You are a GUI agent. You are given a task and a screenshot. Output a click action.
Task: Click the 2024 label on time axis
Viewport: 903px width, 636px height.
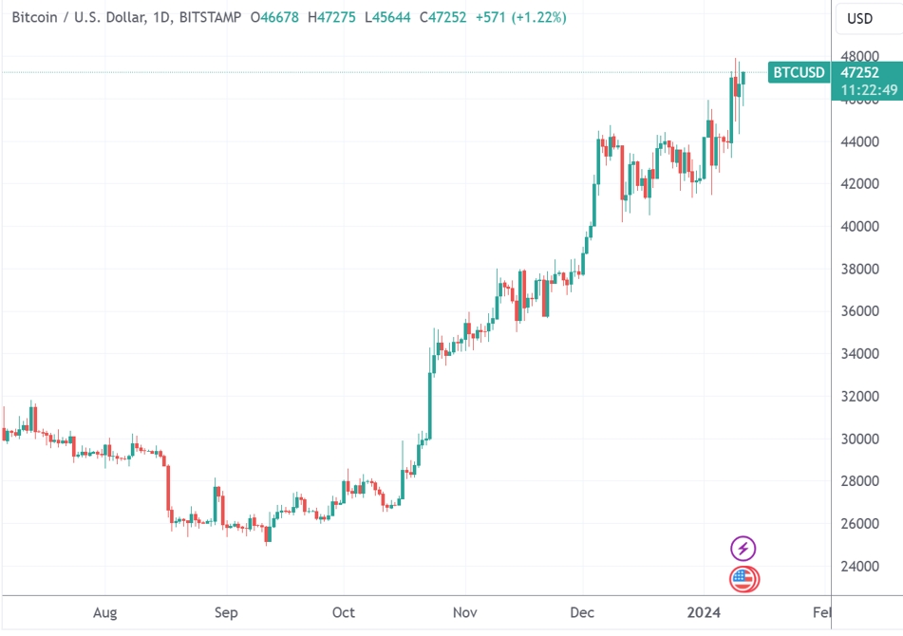[703, 612]
